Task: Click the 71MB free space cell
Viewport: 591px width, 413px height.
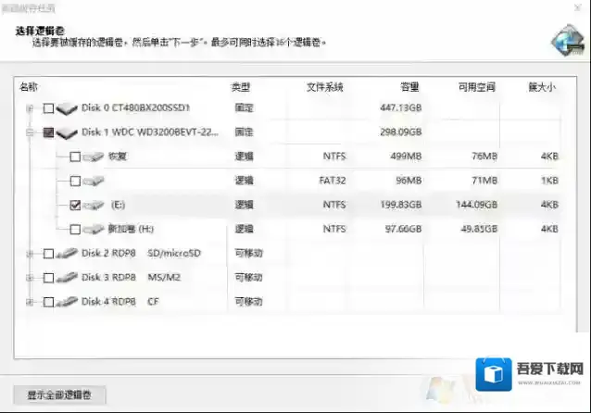Action: [484, 181]
